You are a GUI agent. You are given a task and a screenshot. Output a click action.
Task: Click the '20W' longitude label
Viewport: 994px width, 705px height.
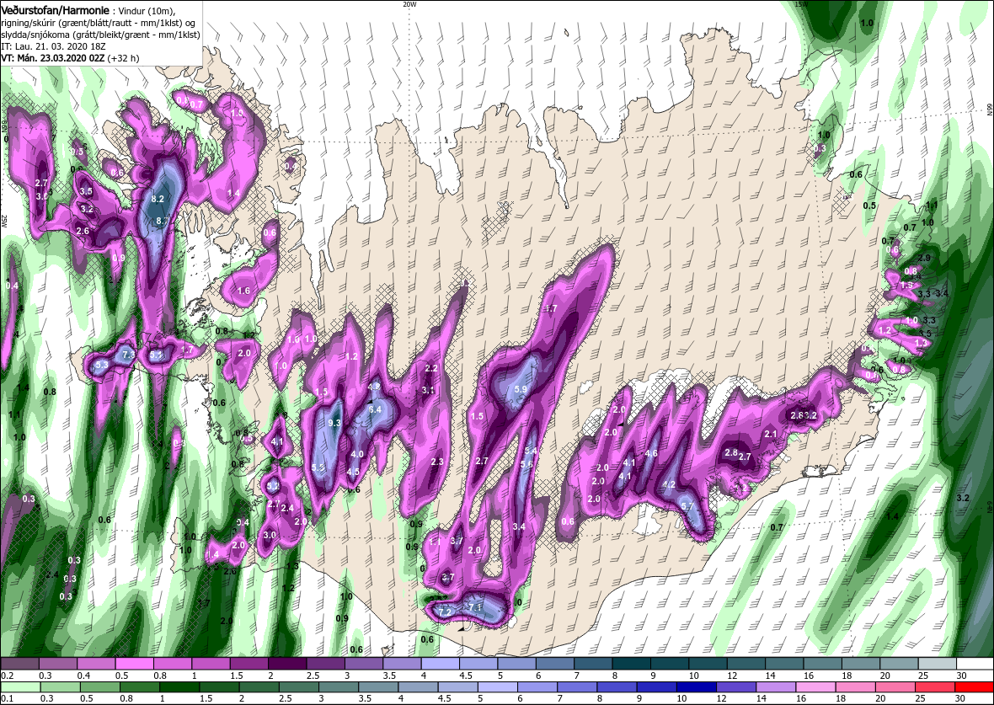coord(409,4)
